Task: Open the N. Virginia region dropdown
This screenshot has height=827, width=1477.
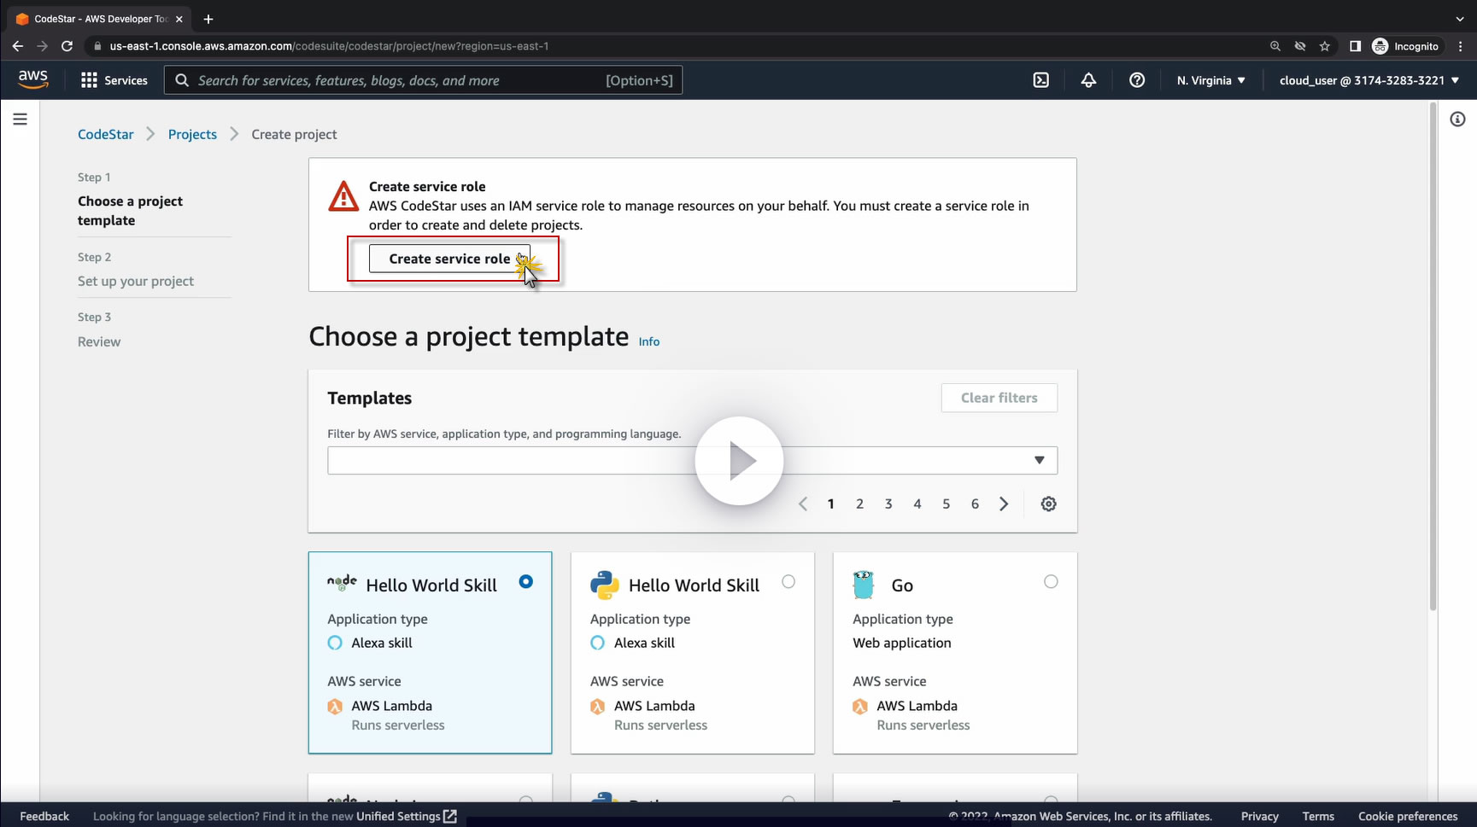Action: [1210, 80]
